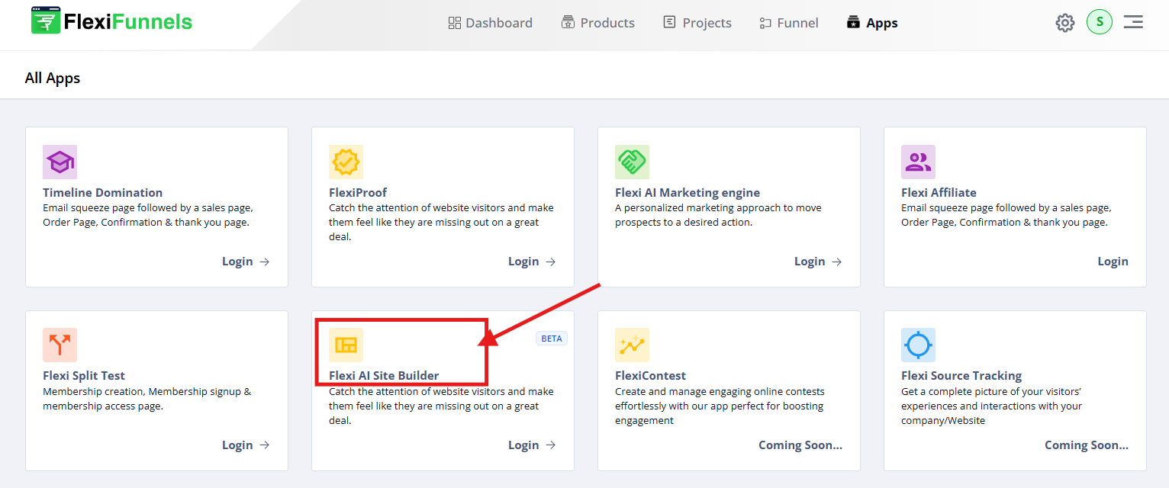Image resolution: width=1169 pixels, height=488 pixels.
Task: Log in to FlexiProof
Action: 532,262
